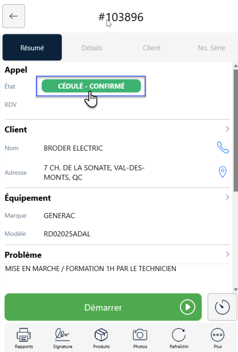Open the No. Série tab

(211, 48)
